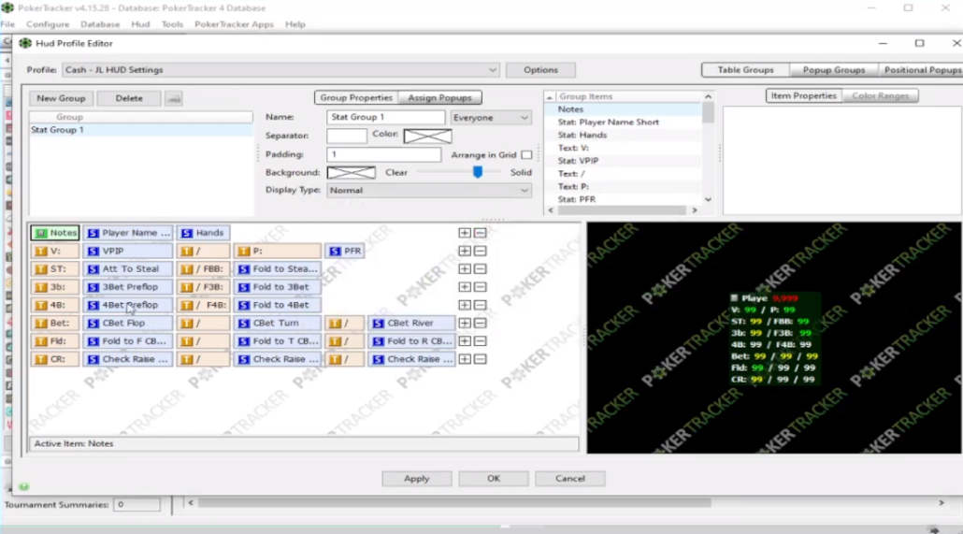
Task: Toggle the Arrange in Grid checkbox
Action: click(x=526, y=155)
